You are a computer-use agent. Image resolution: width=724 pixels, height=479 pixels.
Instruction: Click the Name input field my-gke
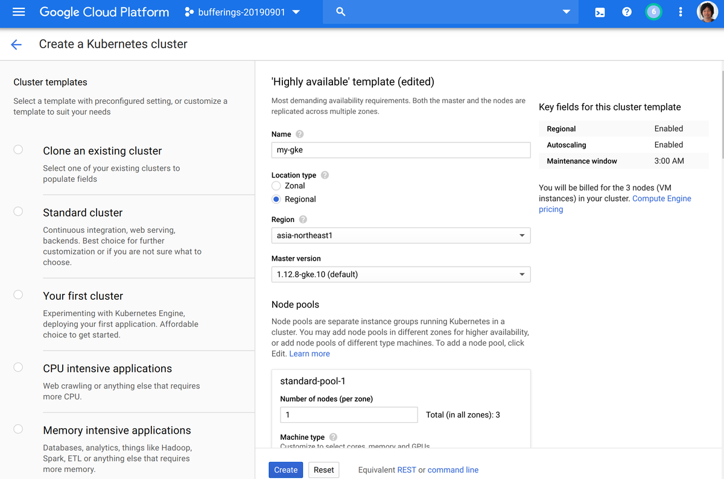click(x=401, y=150)
